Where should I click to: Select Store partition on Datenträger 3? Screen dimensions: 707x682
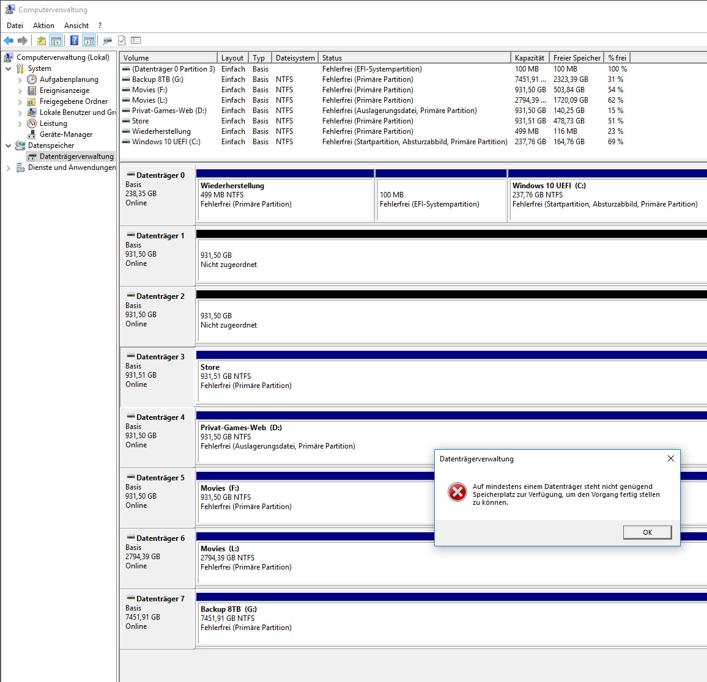coord(451,376)
